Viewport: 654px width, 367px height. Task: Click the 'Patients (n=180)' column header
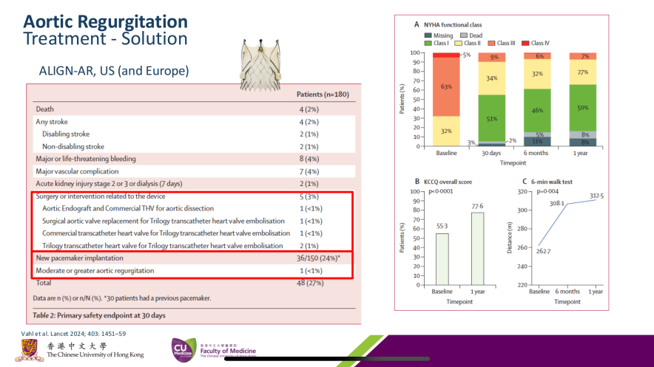coord(323,95)
